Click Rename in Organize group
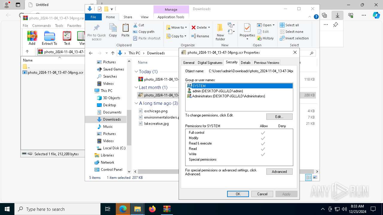The width and height of the screenshot is (383, 215). 200,36
